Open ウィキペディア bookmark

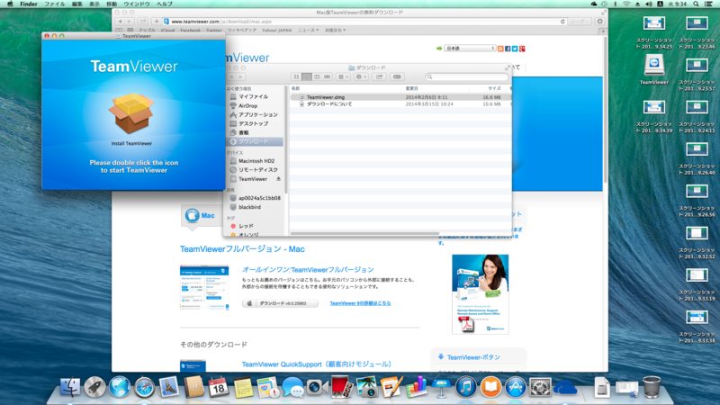241,31
